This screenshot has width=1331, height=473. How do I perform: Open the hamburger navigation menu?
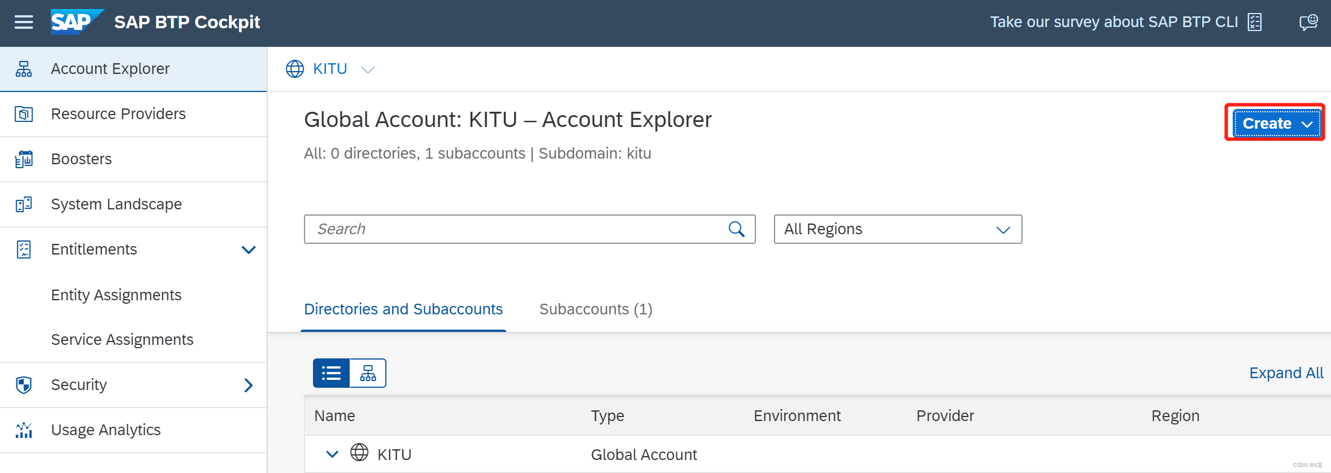pos(24,23)
